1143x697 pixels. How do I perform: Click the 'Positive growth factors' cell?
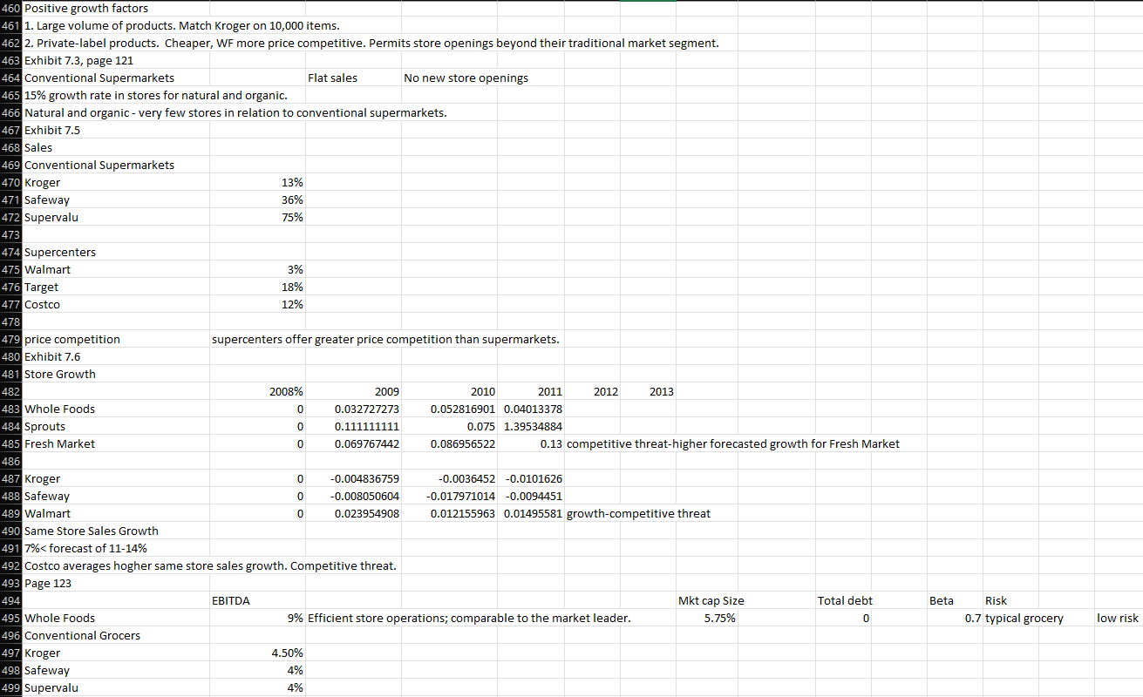coord(86,9)
